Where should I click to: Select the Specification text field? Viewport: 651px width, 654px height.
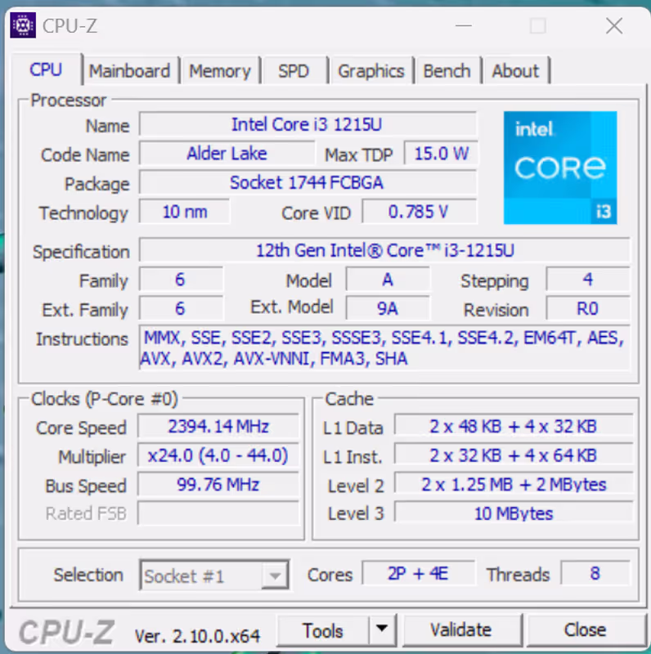tap(384, 251)
